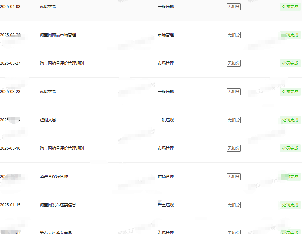Select the 2025-01-15 date cell
302x234 pixels.
(10, 205)
